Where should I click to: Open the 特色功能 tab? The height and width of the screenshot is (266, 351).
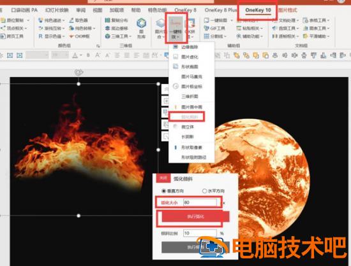coord(158,10)
